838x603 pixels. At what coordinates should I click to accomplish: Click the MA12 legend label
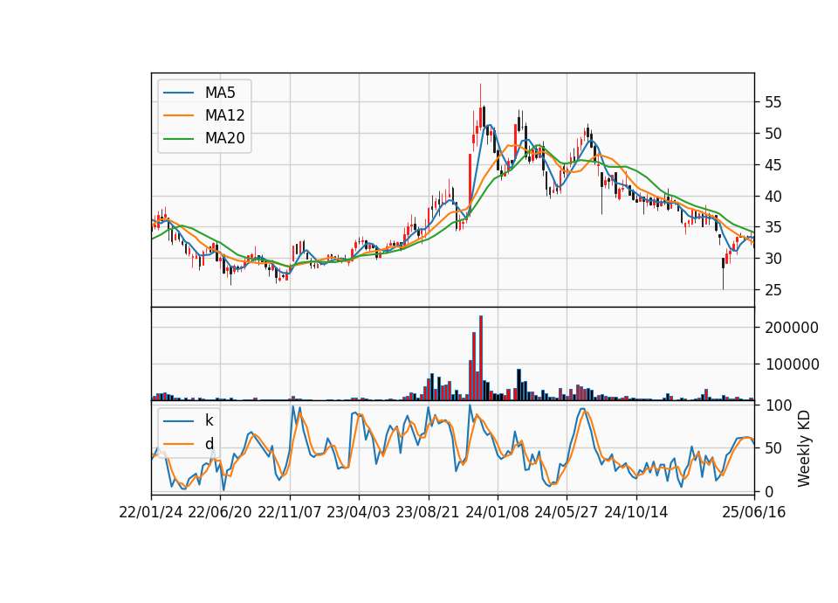(224, 115)
